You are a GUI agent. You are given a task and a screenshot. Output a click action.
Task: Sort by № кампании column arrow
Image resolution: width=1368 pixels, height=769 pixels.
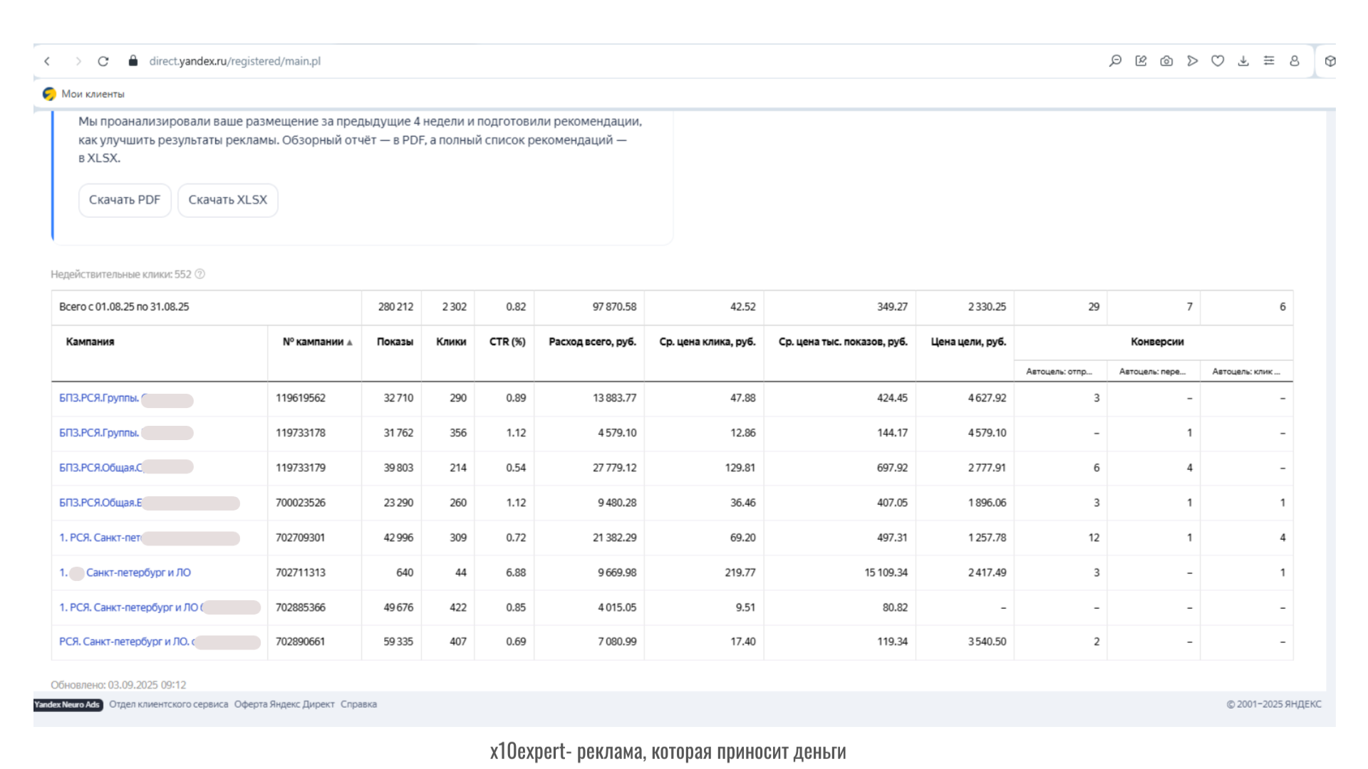pyautogui.click(x=350, y=342)
